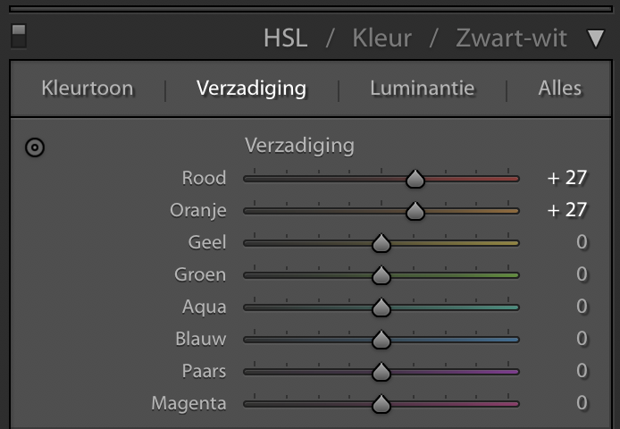
Task: Click the Paars slider handle
Action: click(x=381, y=372)
